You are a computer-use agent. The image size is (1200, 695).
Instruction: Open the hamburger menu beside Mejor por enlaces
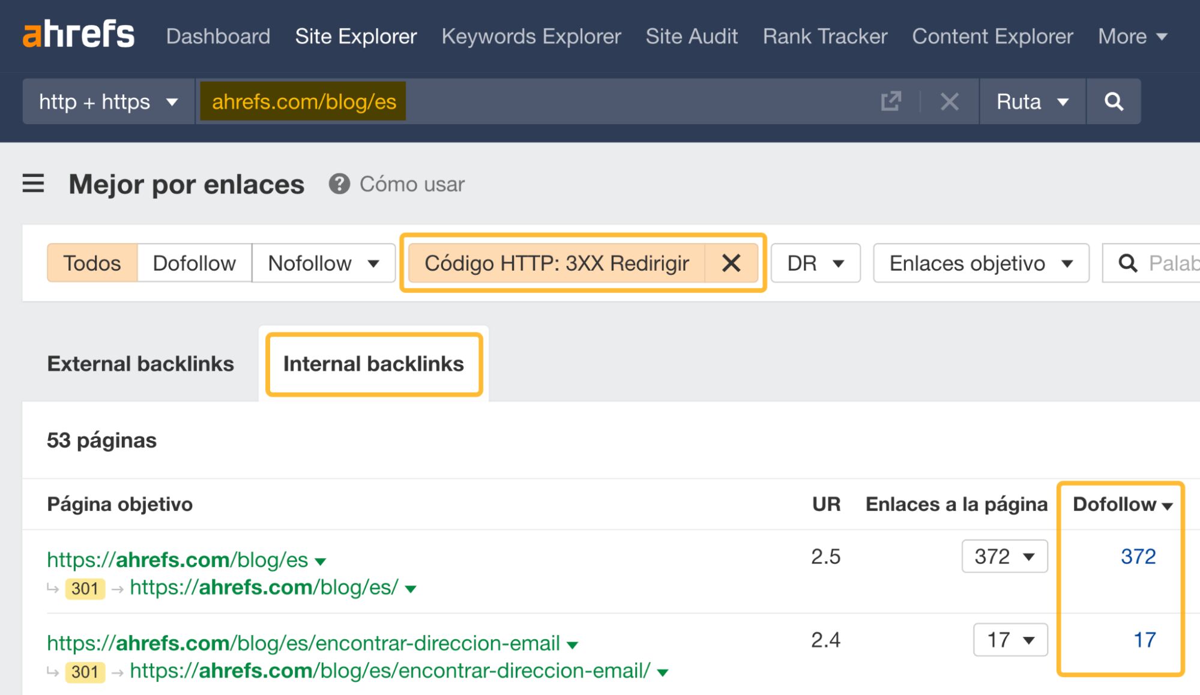point(34,184)
